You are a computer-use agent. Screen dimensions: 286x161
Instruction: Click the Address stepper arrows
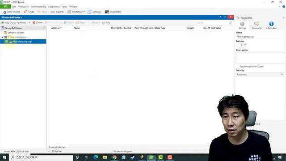[245, 45]
